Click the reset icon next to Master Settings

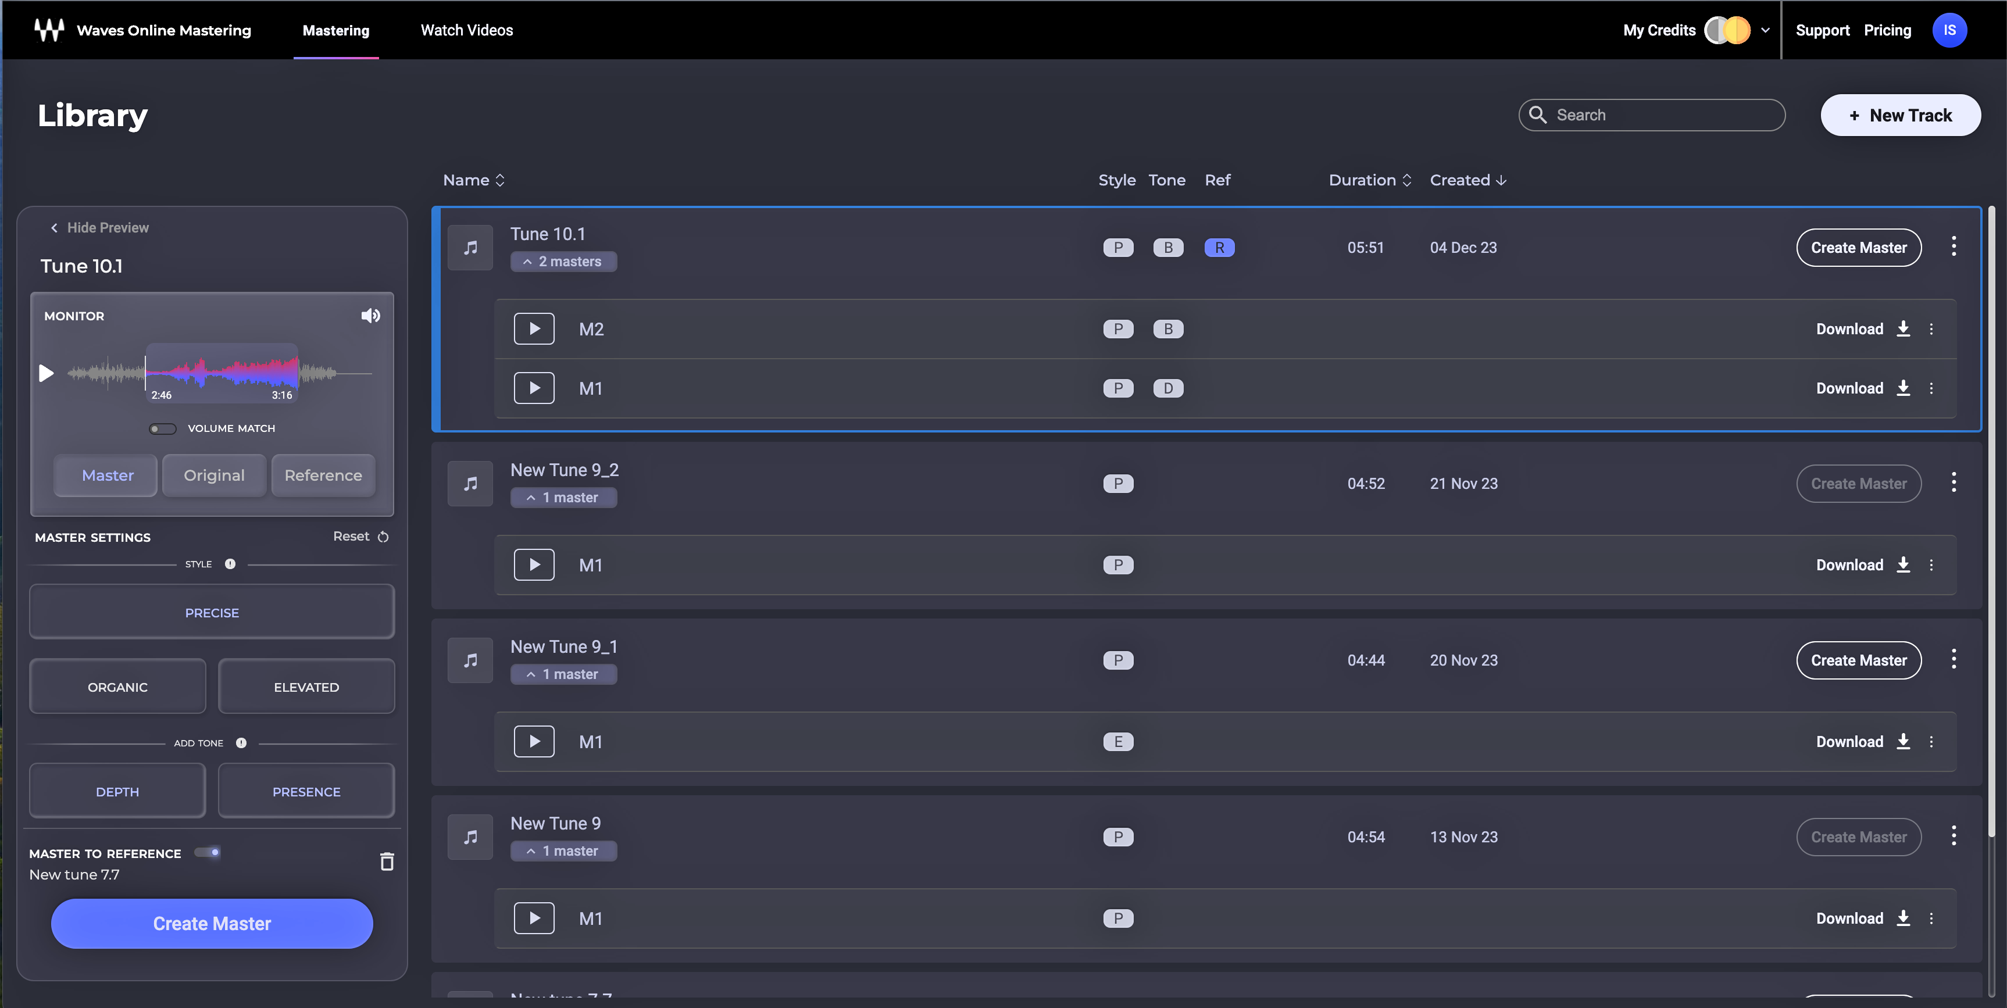point(384,536)
